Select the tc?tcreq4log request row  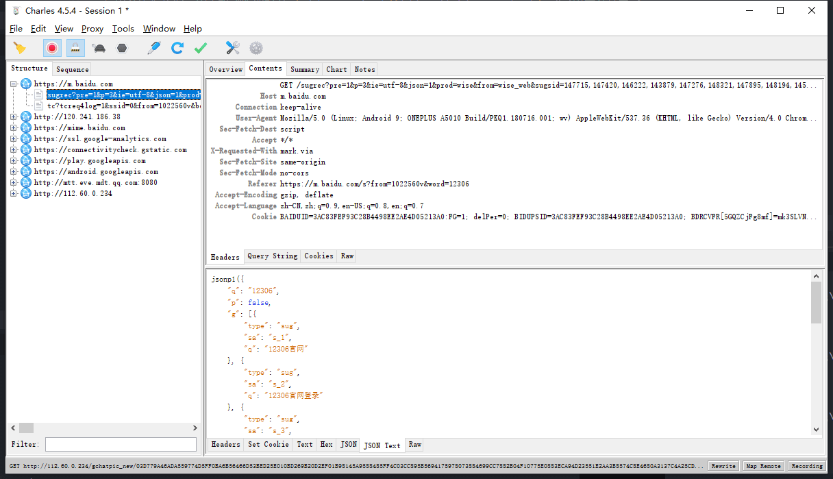point(123,106)
